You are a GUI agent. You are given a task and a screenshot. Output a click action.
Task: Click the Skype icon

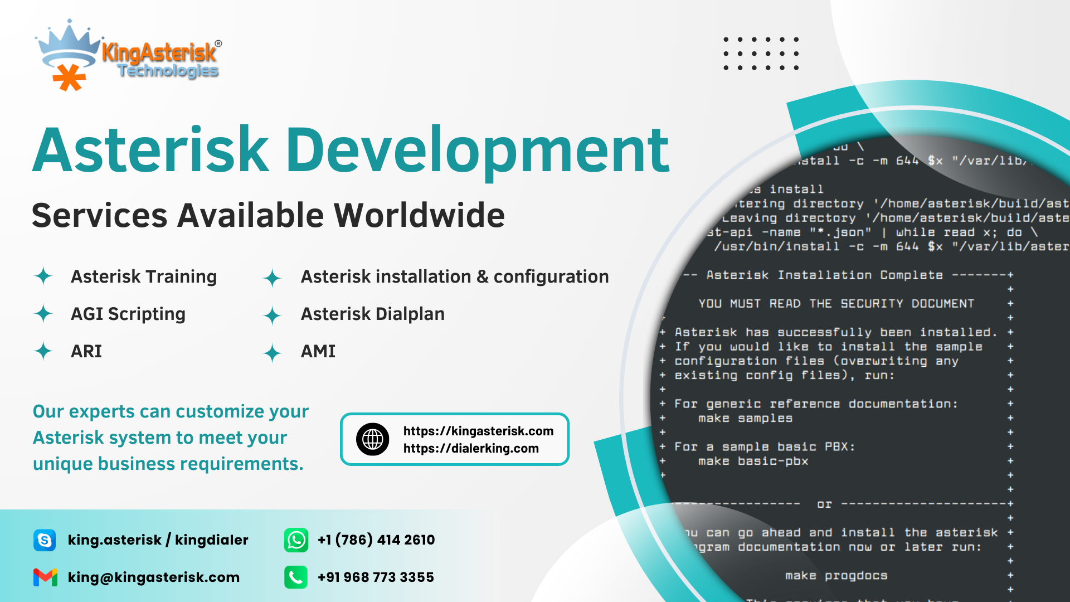coord(45,540)
